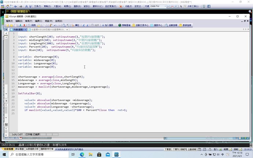This screenshot has height=158, width=253.
Task: Click the 選股中心 toolbar icon
Action: (157, 25)
